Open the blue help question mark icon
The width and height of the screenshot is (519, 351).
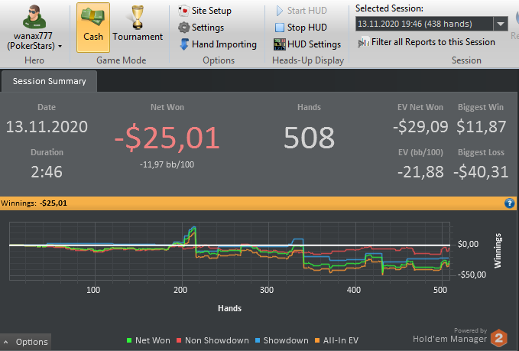pos(509,203)
